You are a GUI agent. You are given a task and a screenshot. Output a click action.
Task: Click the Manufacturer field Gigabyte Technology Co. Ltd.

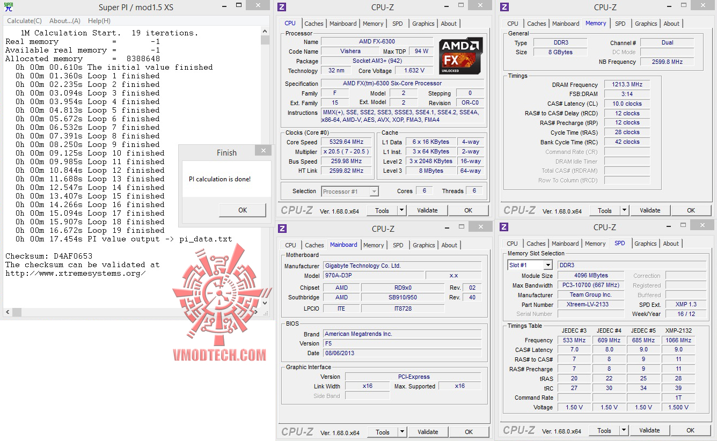pos(402,266)
